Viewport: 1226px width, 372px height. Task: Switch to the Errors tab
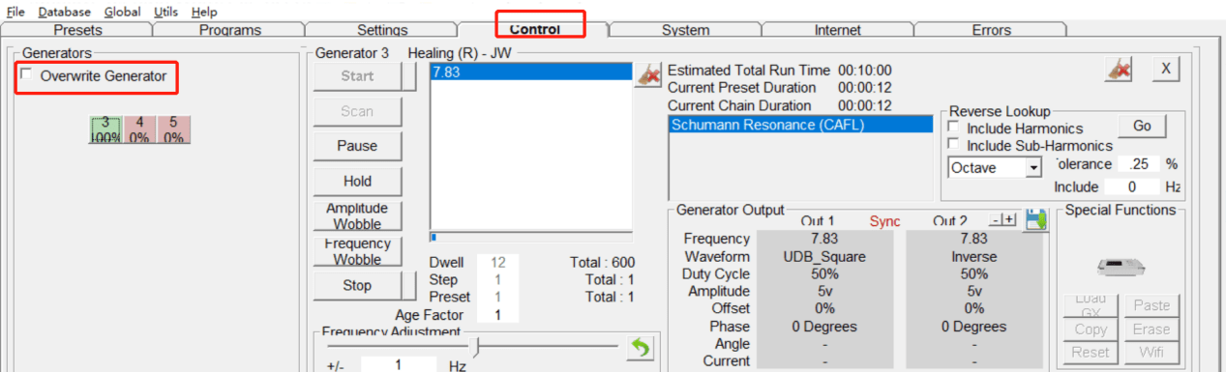(991, 30)
